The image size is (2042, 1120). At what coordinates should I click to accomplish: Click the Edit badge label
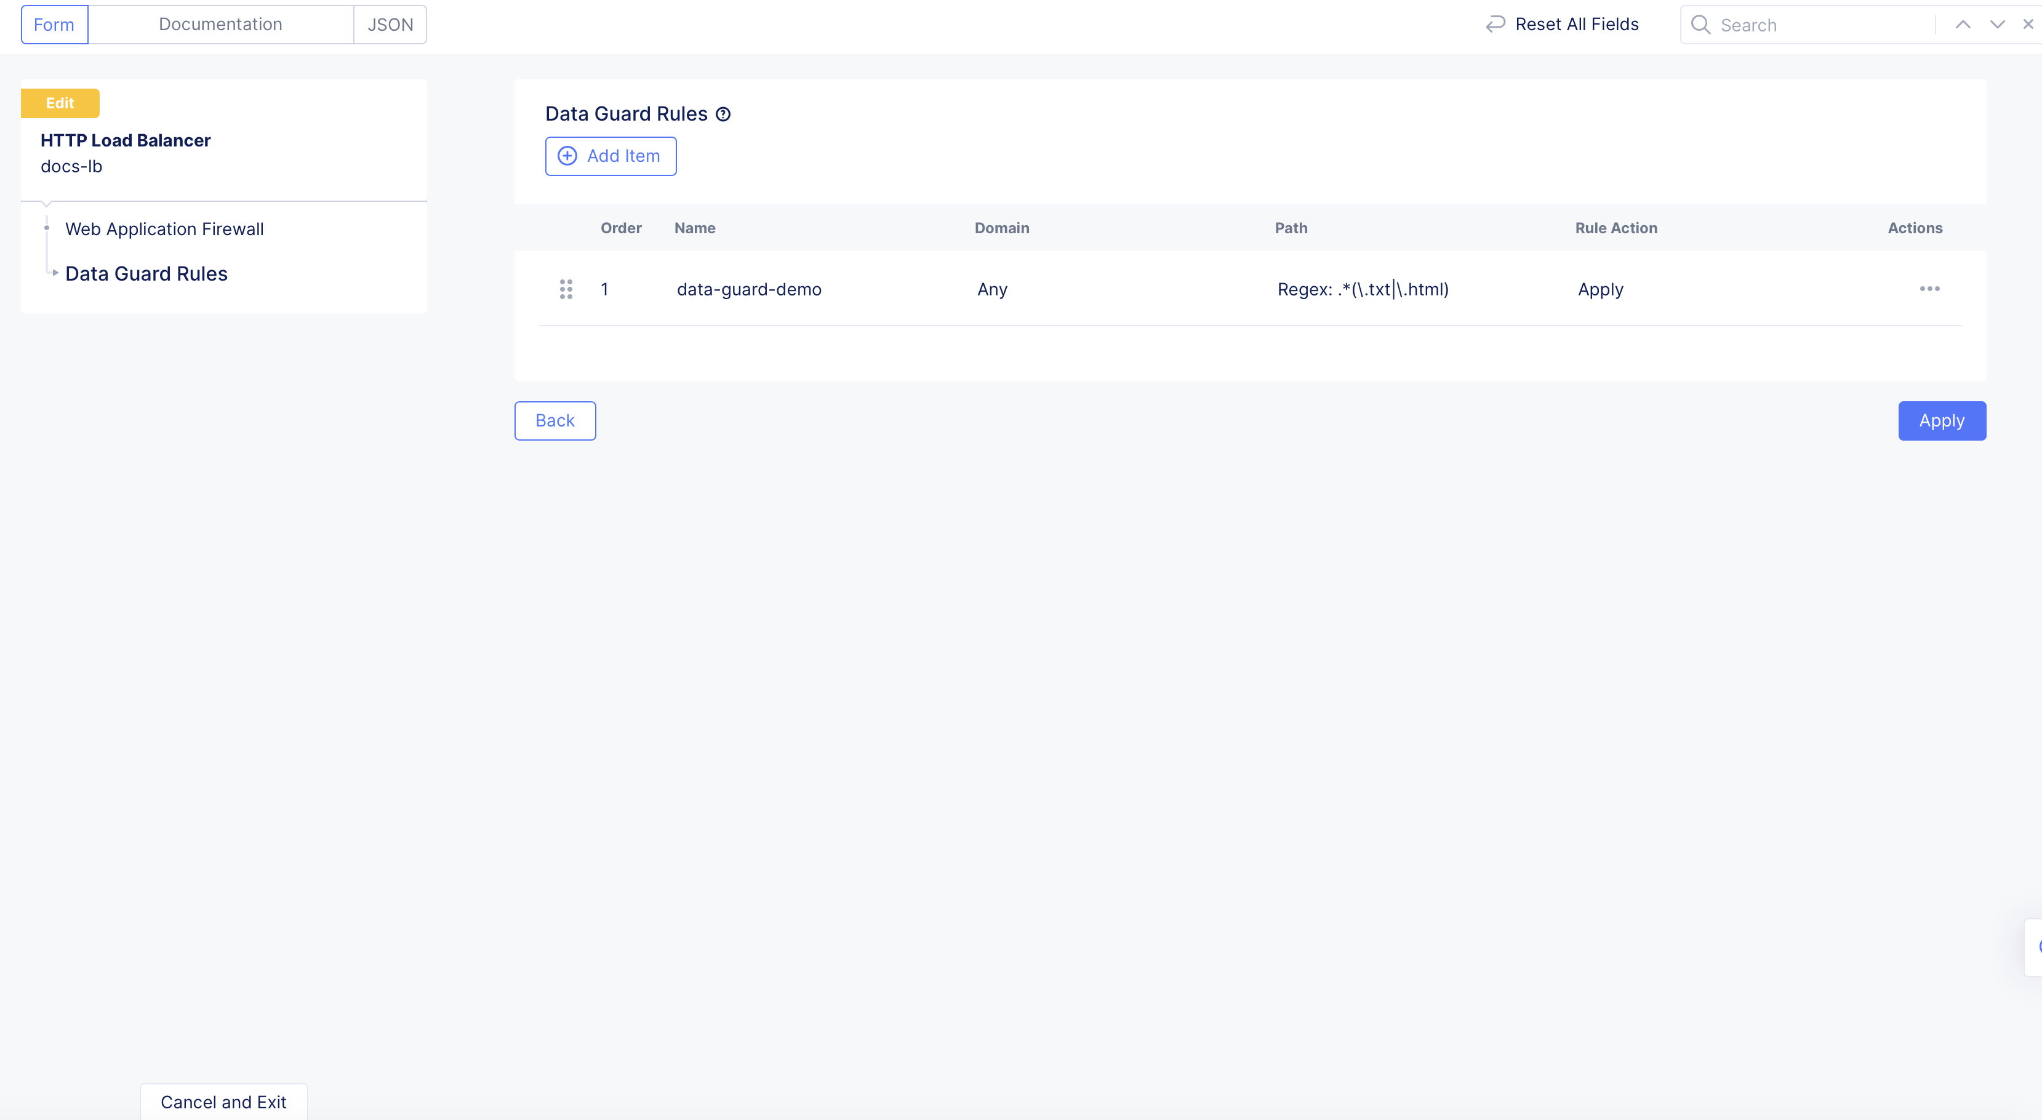pyautogui.click(x=60, y=103)
